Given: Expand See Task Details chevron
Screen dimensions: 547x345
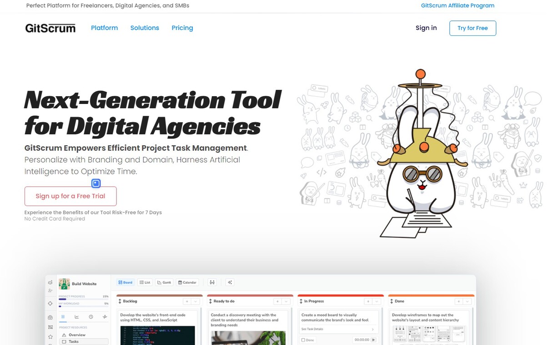Looking at the screenshot, I should [373, 329].
